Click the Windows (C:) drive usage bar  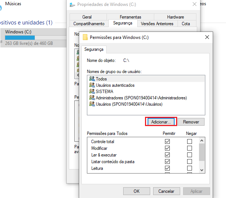pyautogui.click(x=36, y=37)
